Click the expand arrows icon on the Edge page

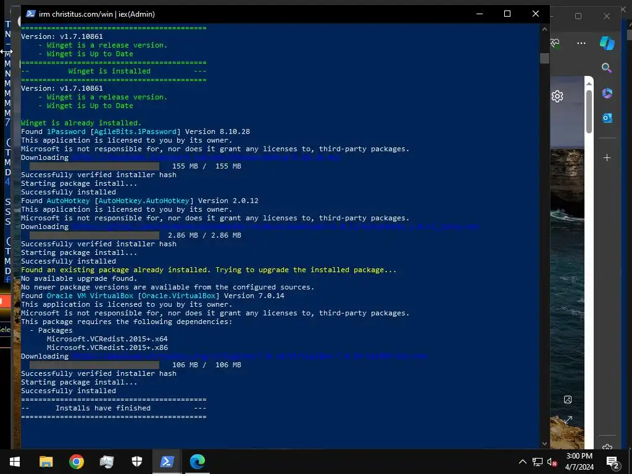point(568,420)
